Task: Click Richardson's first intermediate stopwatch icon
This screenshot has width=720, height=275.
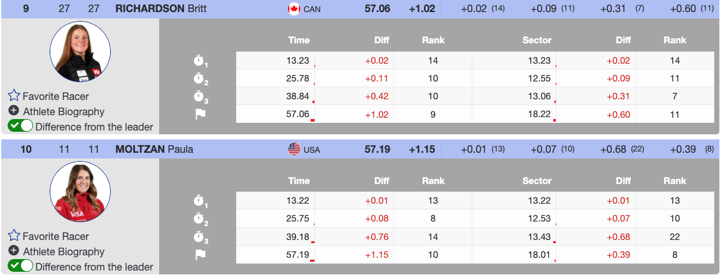Action: pyautogui.click(x=201, y=61)
